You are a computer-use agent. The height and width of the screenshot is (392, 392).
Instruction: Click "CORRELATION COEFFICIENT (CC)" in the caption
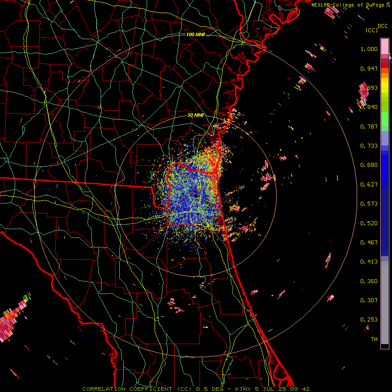tap(137, 389)
